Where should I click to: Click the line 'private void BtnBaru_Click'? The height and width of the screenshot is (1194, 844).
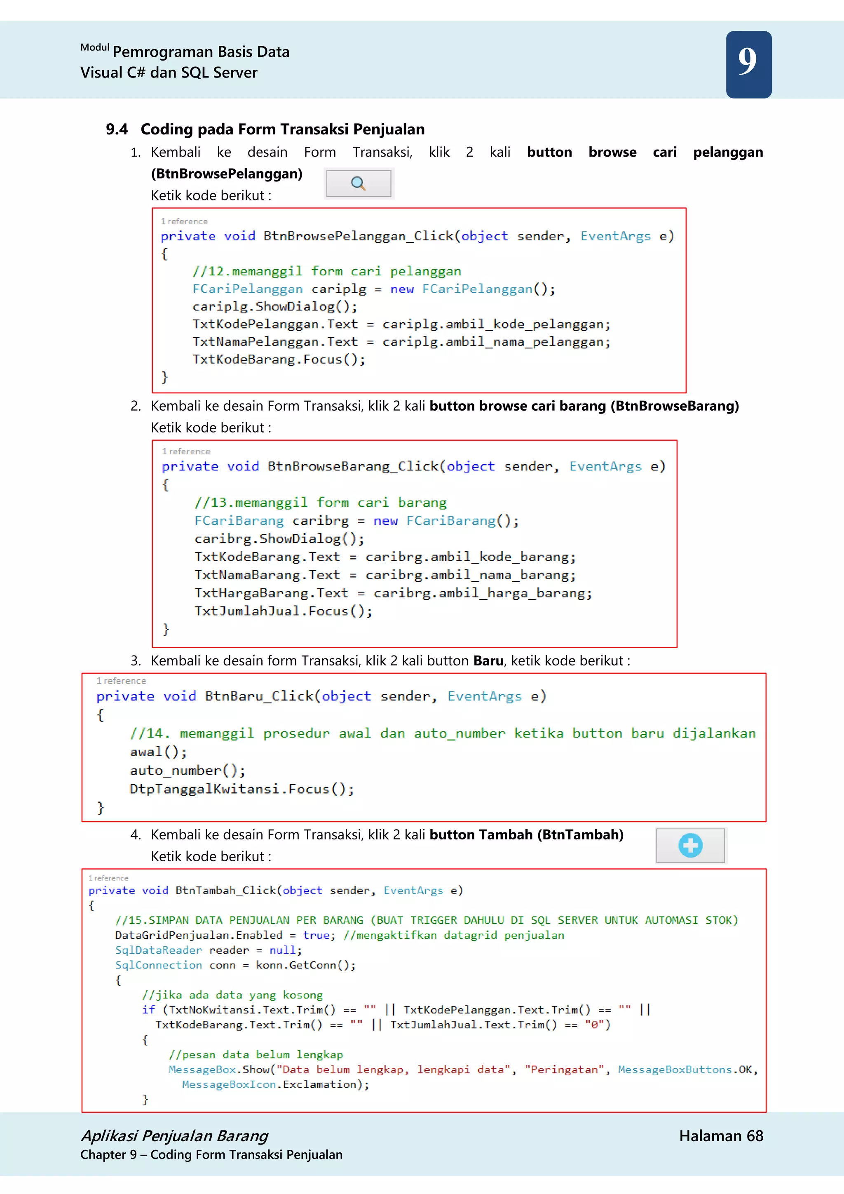[321, 696]
